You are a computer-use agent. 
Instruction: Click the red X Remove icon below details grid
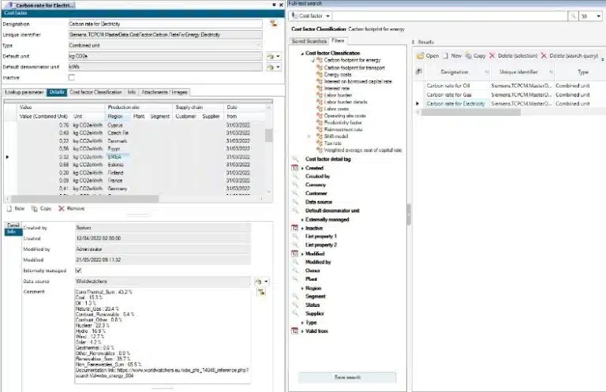tap(59, 208)
